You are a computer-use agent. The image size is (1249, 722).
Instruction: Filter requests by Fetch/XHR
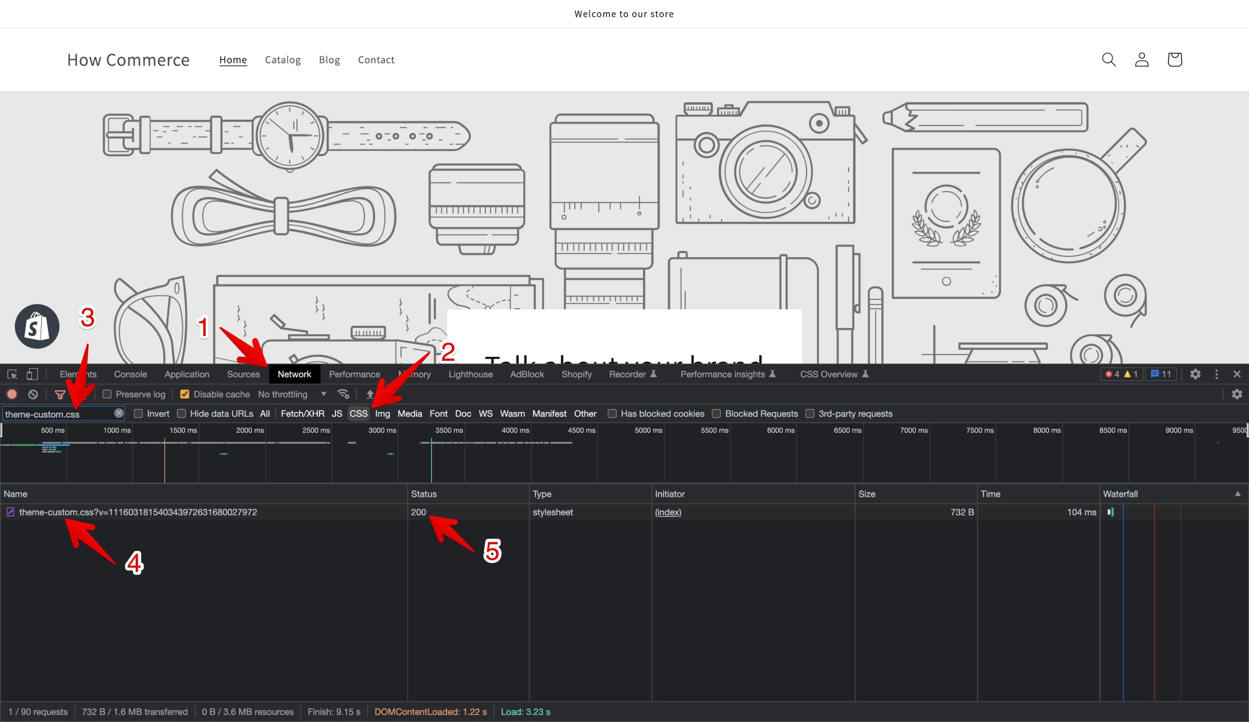(x=302, y=413)
